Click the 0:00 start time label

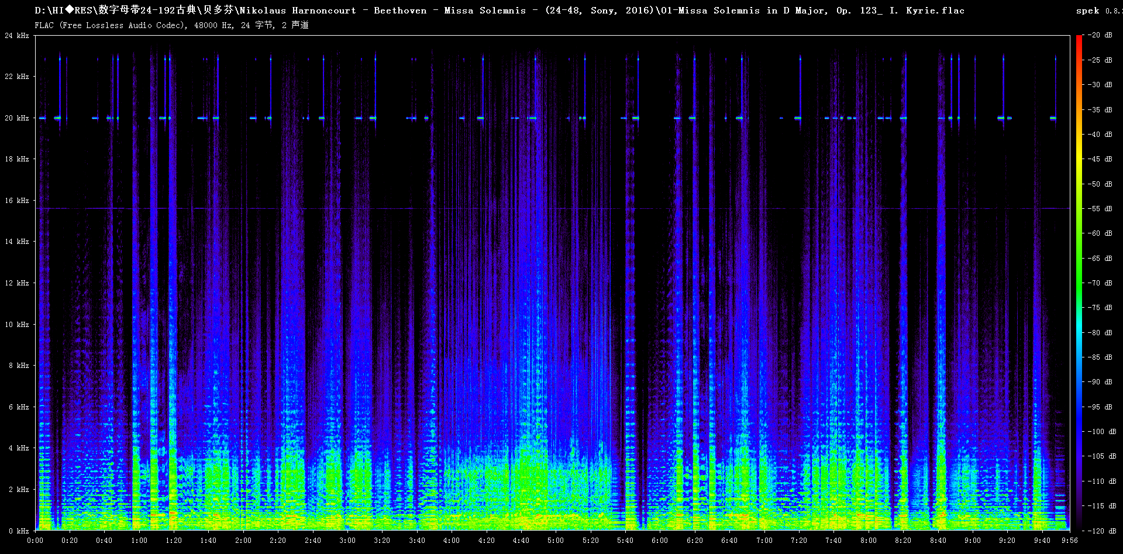[35, 541]
